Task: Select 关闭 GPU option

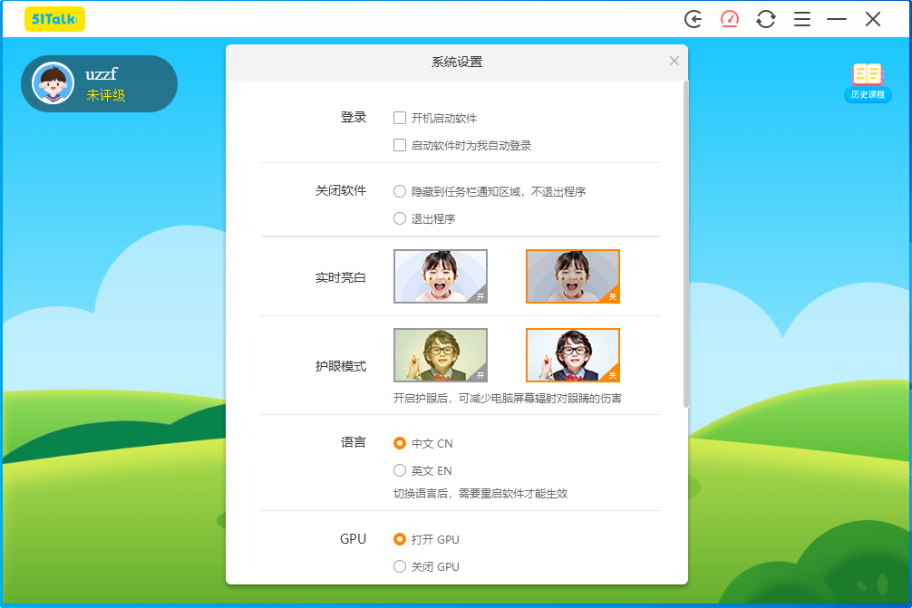Action: 400,566
